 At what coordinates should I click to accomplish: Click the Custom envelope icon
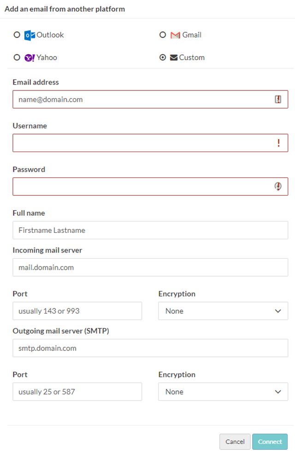point(174,57)
